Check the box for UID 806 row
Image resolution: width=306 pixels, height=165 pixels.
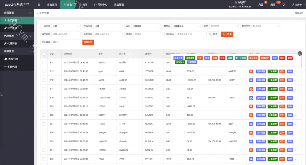44,133
